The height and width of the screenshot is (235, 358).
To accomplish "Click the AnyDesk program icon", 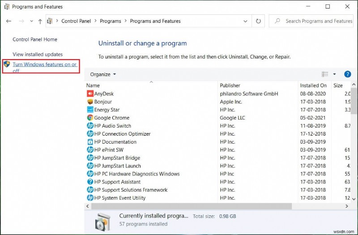I will coord(90,94).
